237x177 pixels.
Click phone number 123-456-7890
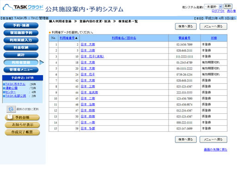click(x=184, y=99)
